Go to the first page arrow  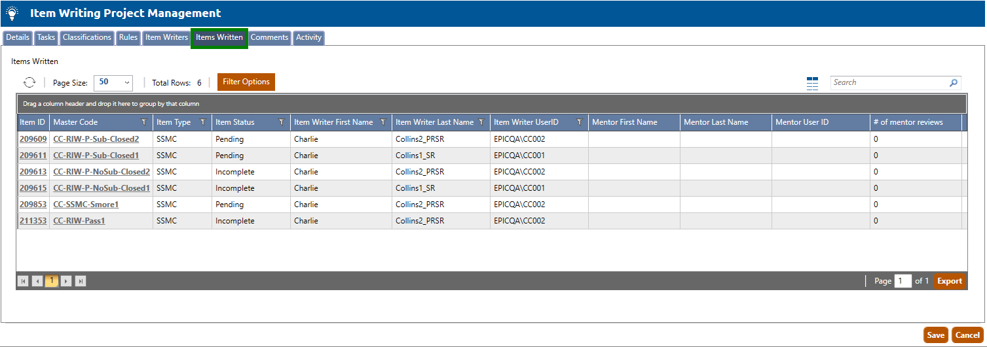click(x=24, y=281)
